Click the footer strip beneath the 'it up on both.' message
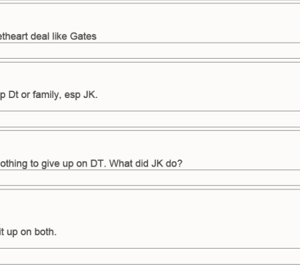The image size is (300, 266). click(x=150, y=257)
